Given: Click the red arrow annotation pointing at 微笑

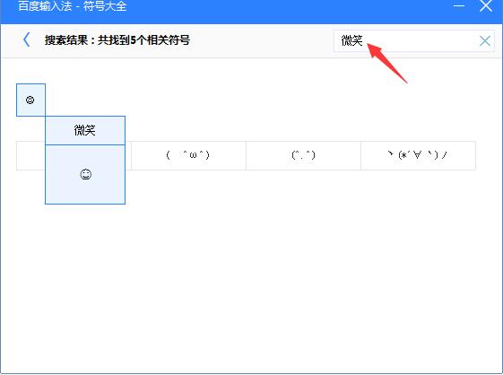Looking at the screenshot, I should point(386,63).
